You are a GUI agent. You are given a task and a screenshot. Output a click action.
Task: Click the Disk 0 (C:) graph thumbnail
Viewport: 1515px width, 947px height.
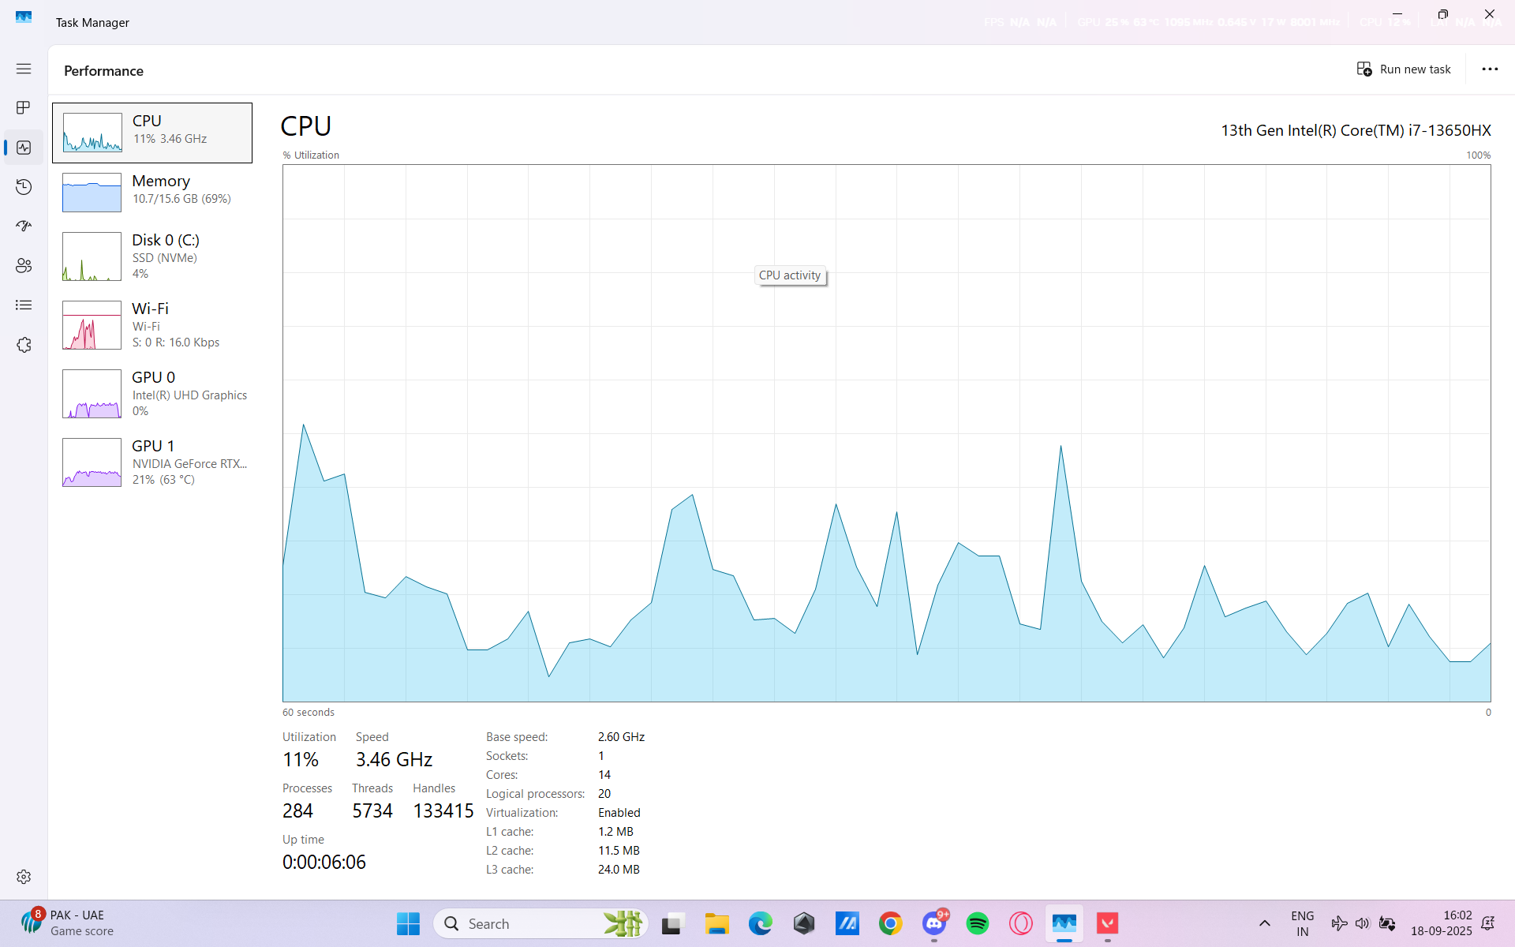(x=92, y=256)
